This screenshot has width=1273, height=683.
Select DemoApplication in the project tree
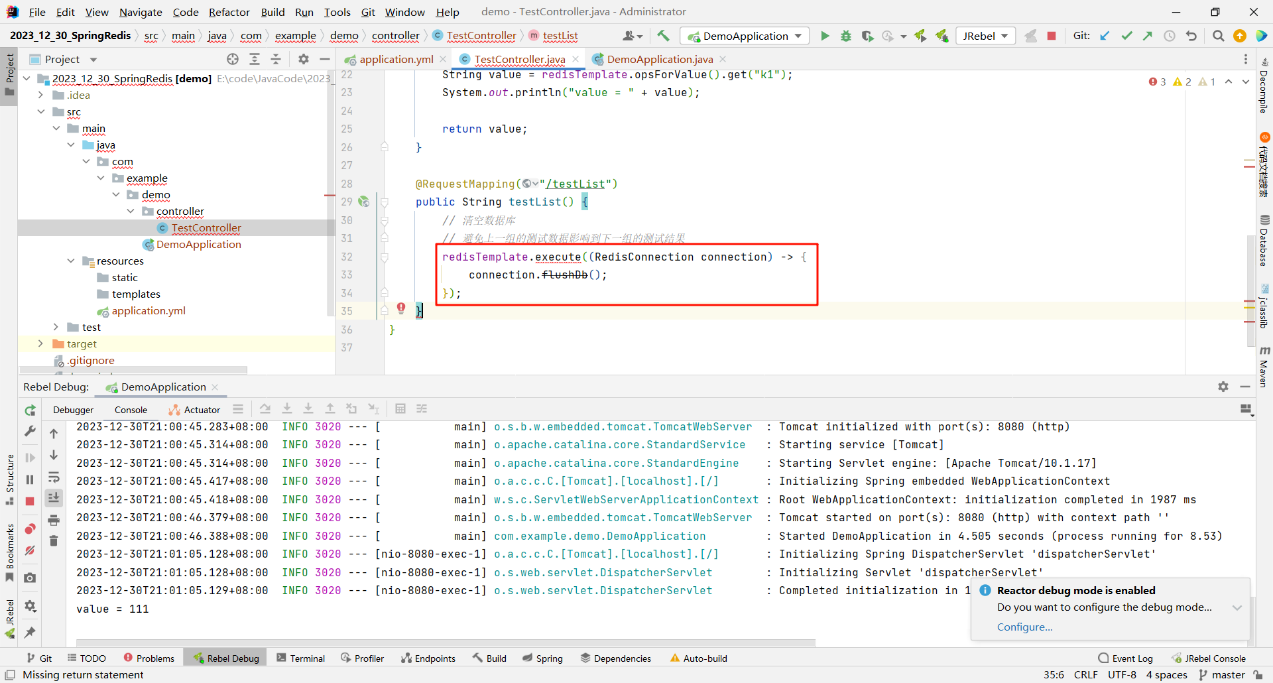[198, 244]
